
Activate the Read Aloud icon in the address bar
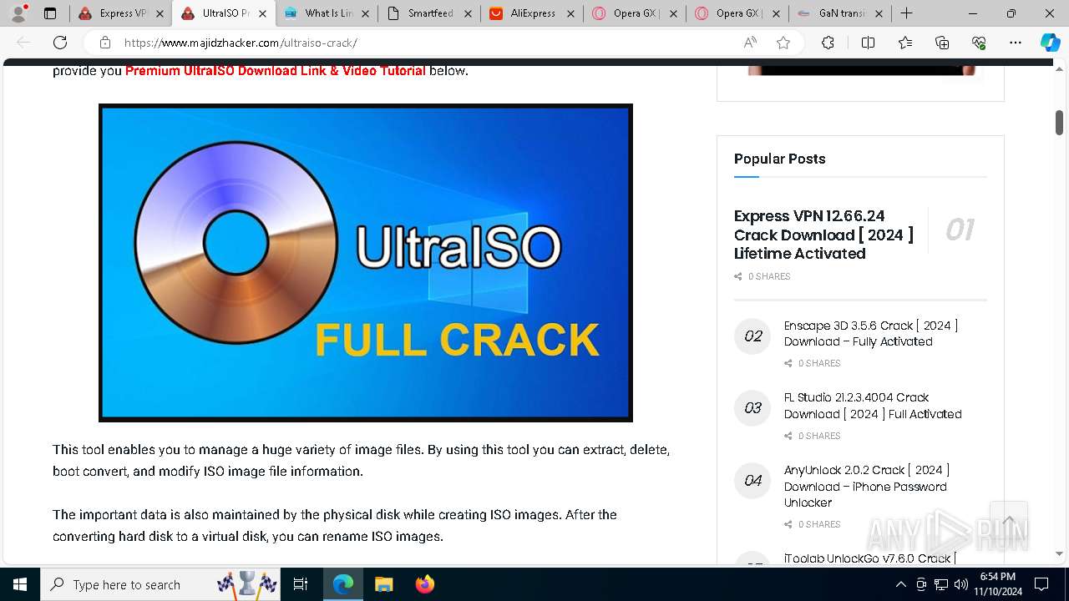pyautogui.click(x=750, y=43)
